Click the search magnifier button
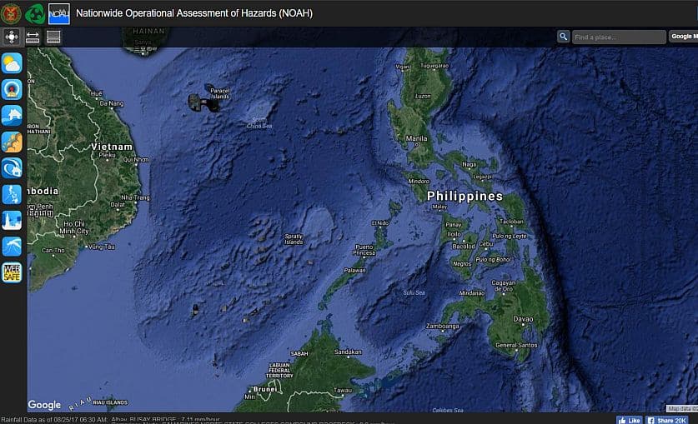 tap(564, 37)
